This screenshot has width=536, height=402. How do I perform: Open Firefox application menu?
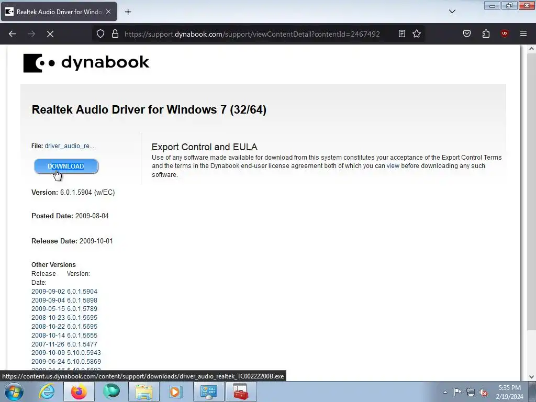[523, 33]
